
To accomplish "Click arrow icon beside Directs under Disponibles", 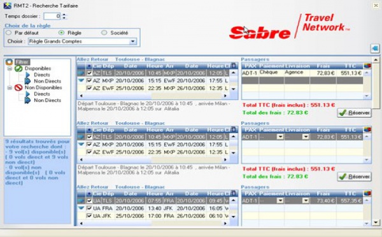I will pos(28,75).
